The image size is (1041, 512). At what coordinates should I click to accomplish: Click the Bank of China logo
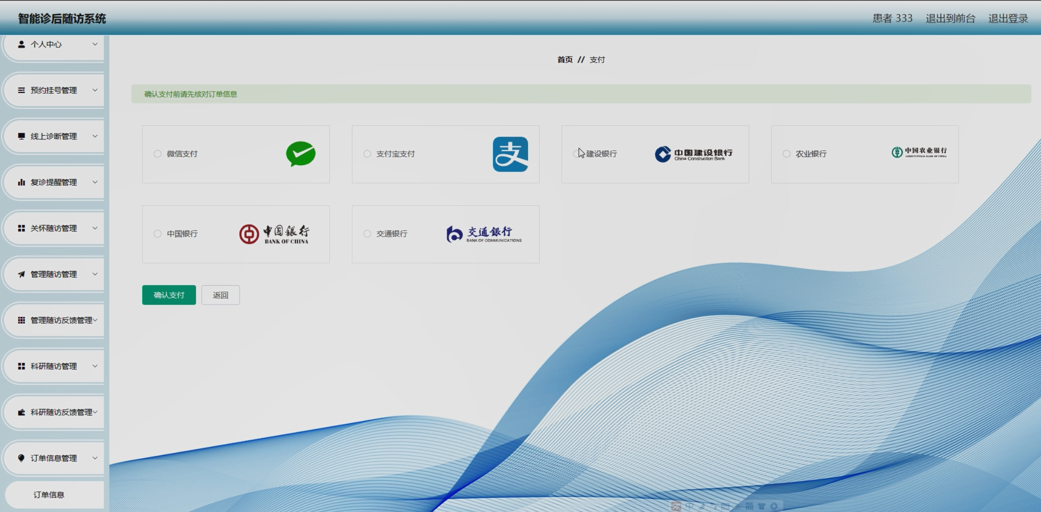tap(274, 234)
